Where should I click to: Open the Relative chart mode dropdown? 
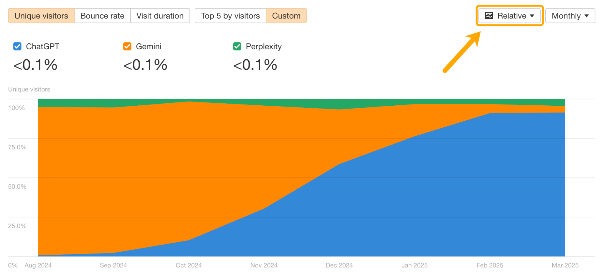(x=509, y=16)
